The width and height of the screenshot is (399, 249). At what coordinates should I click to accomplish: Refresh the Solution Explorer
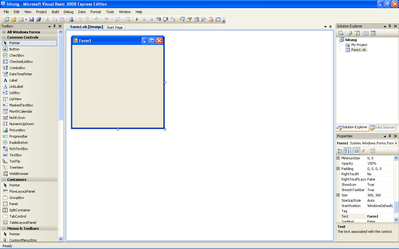[357, 33]
